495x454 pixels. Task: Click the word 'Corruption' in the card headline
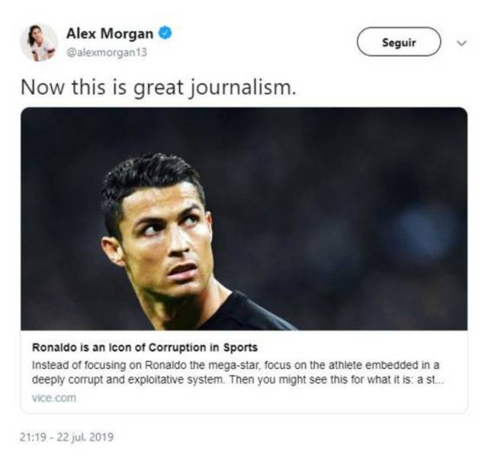pos(162,348)
